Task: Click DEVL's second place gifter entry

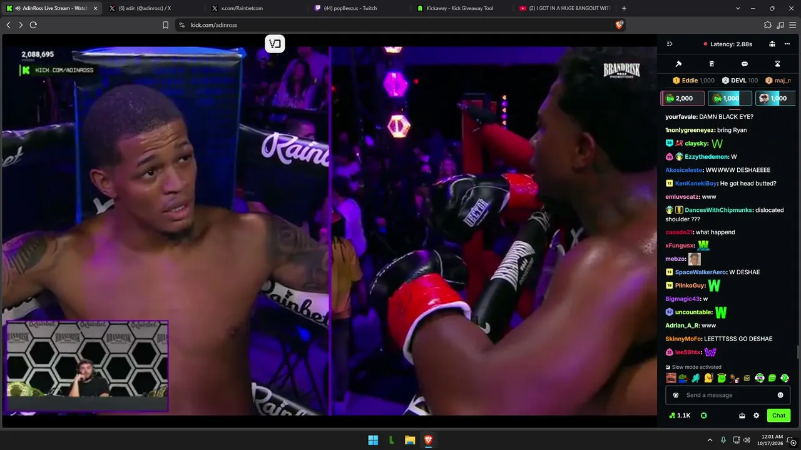Action: (740, 81)
